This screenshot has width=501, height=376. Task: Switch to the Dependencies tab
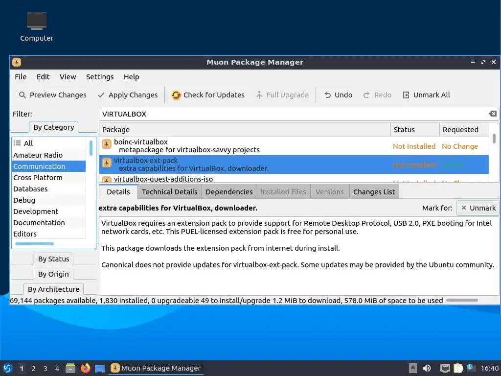(229, 192)
